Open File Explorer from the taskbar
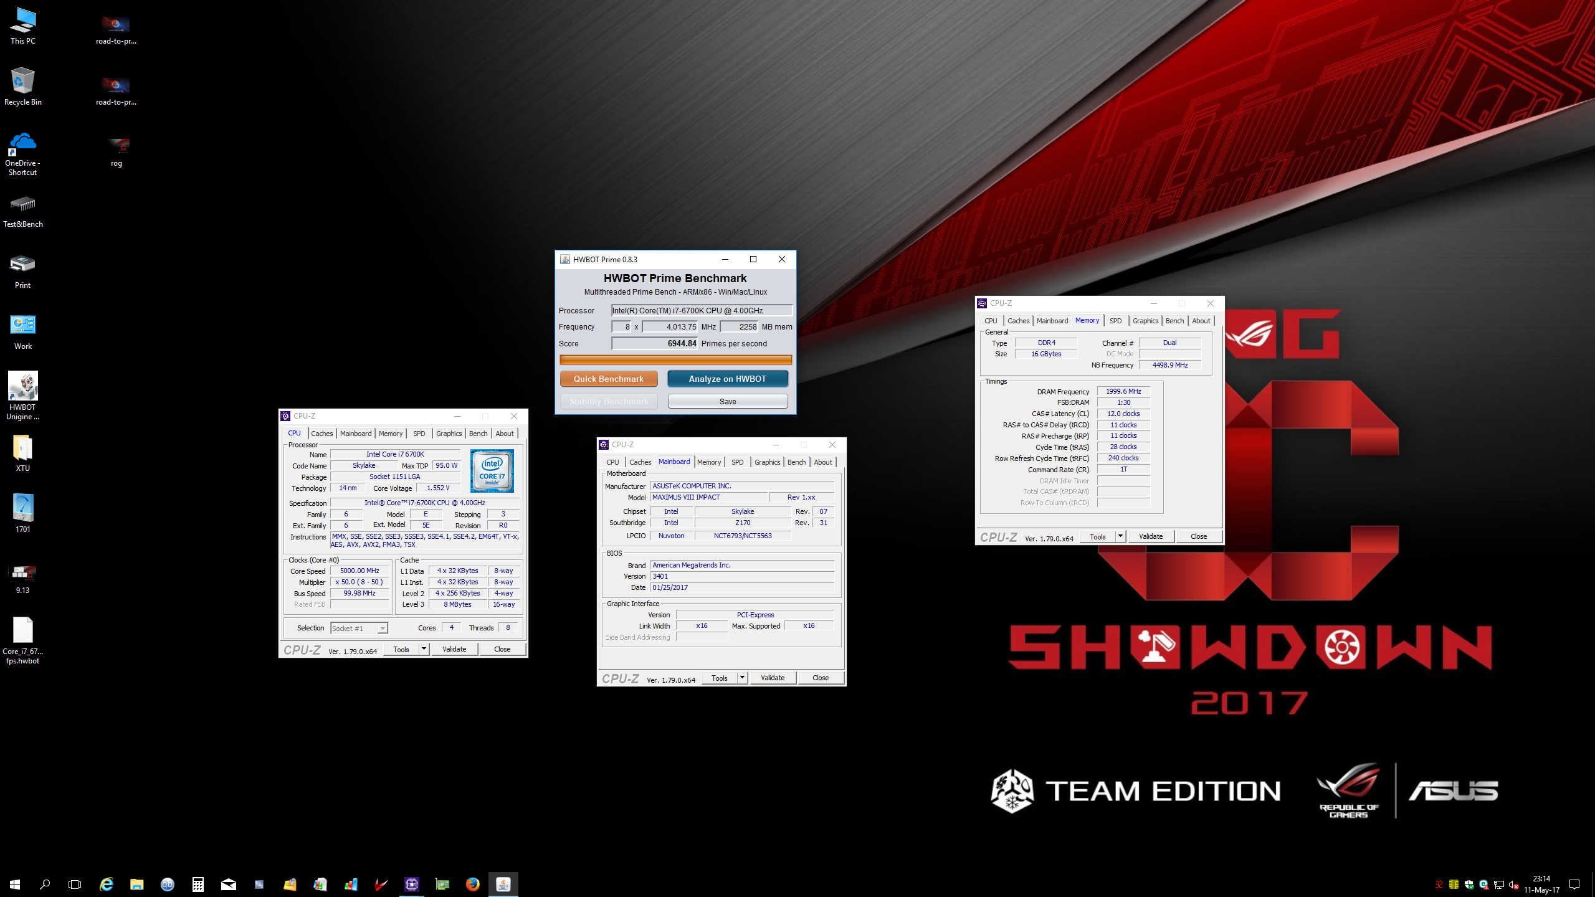This screenshot has height=897, width=1595. click(x=137, y=884)
